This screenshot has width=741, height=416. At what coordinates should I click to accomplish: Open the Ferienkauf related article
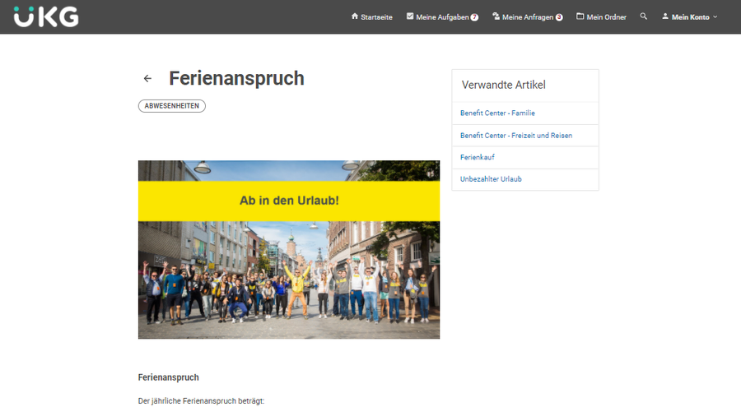[478, 157]
